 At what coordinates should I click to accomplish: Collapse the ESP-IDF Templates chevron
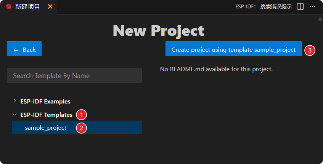tap(14, 114)
